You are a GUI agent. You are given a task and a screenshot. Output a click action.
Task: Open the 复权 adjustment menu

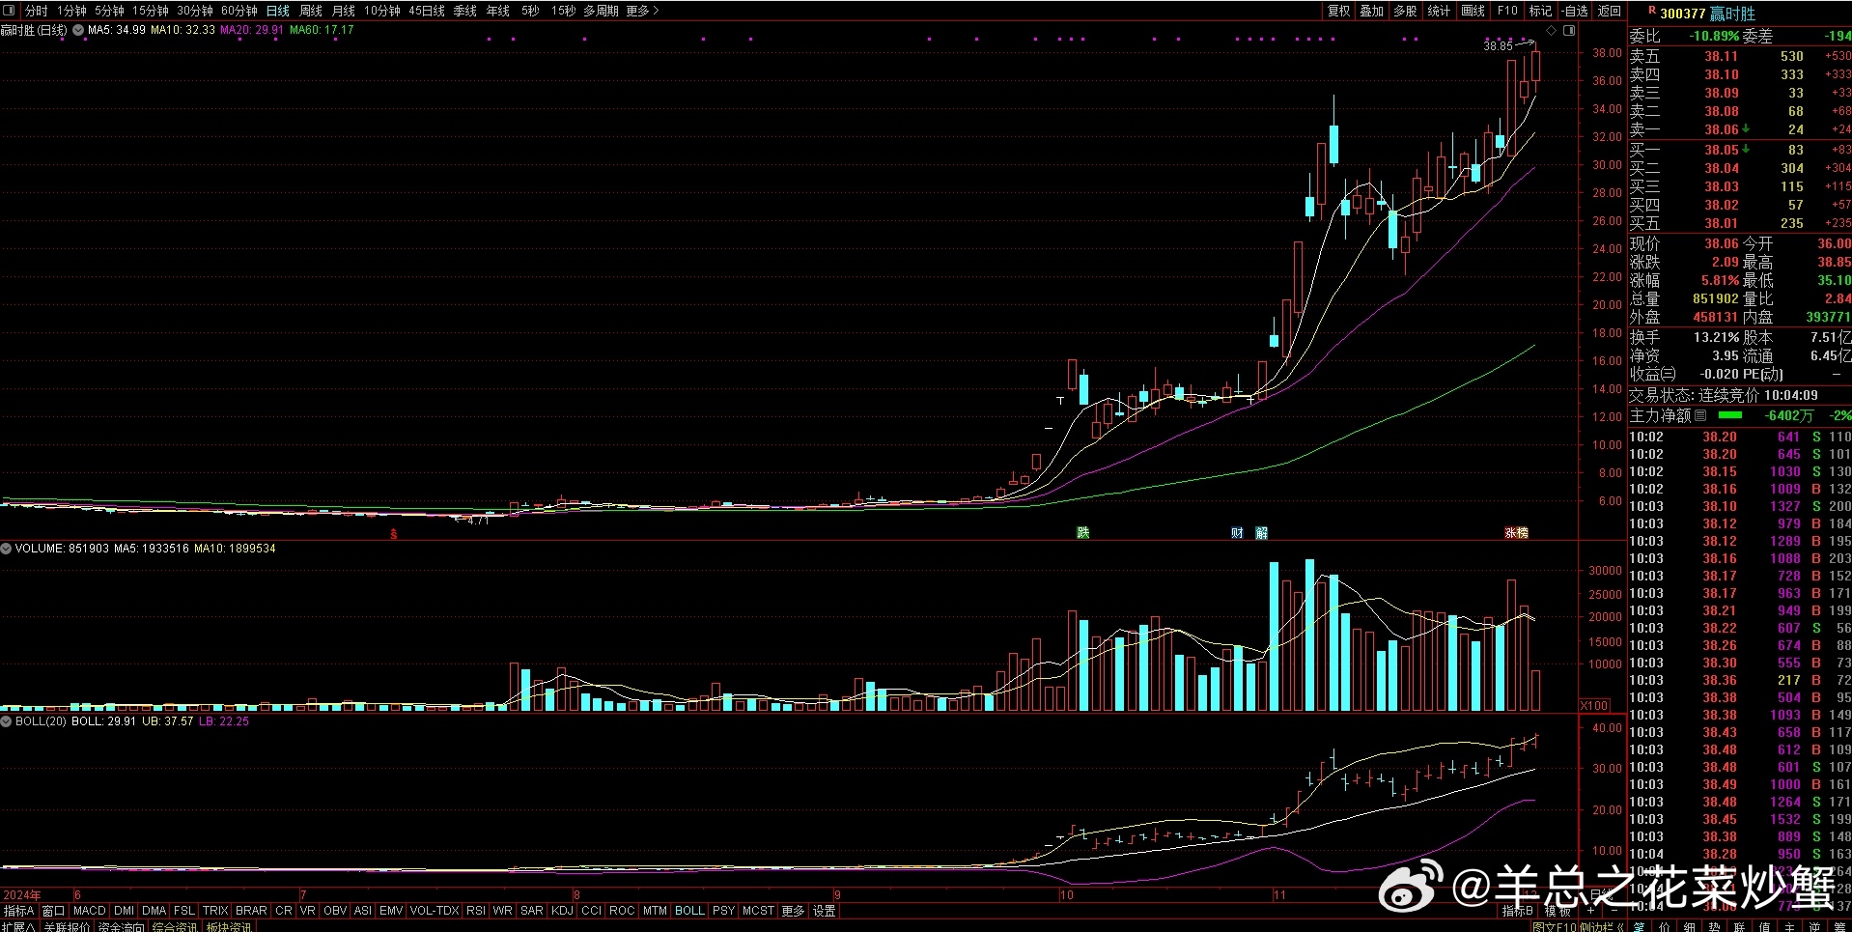[1338, 11]
